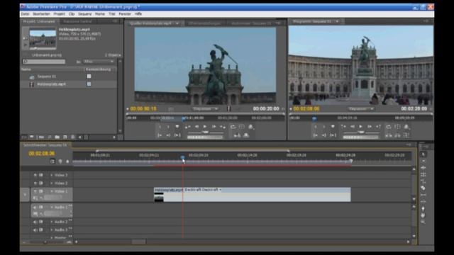Open the Bearbeiten menu

coord(41,14)
